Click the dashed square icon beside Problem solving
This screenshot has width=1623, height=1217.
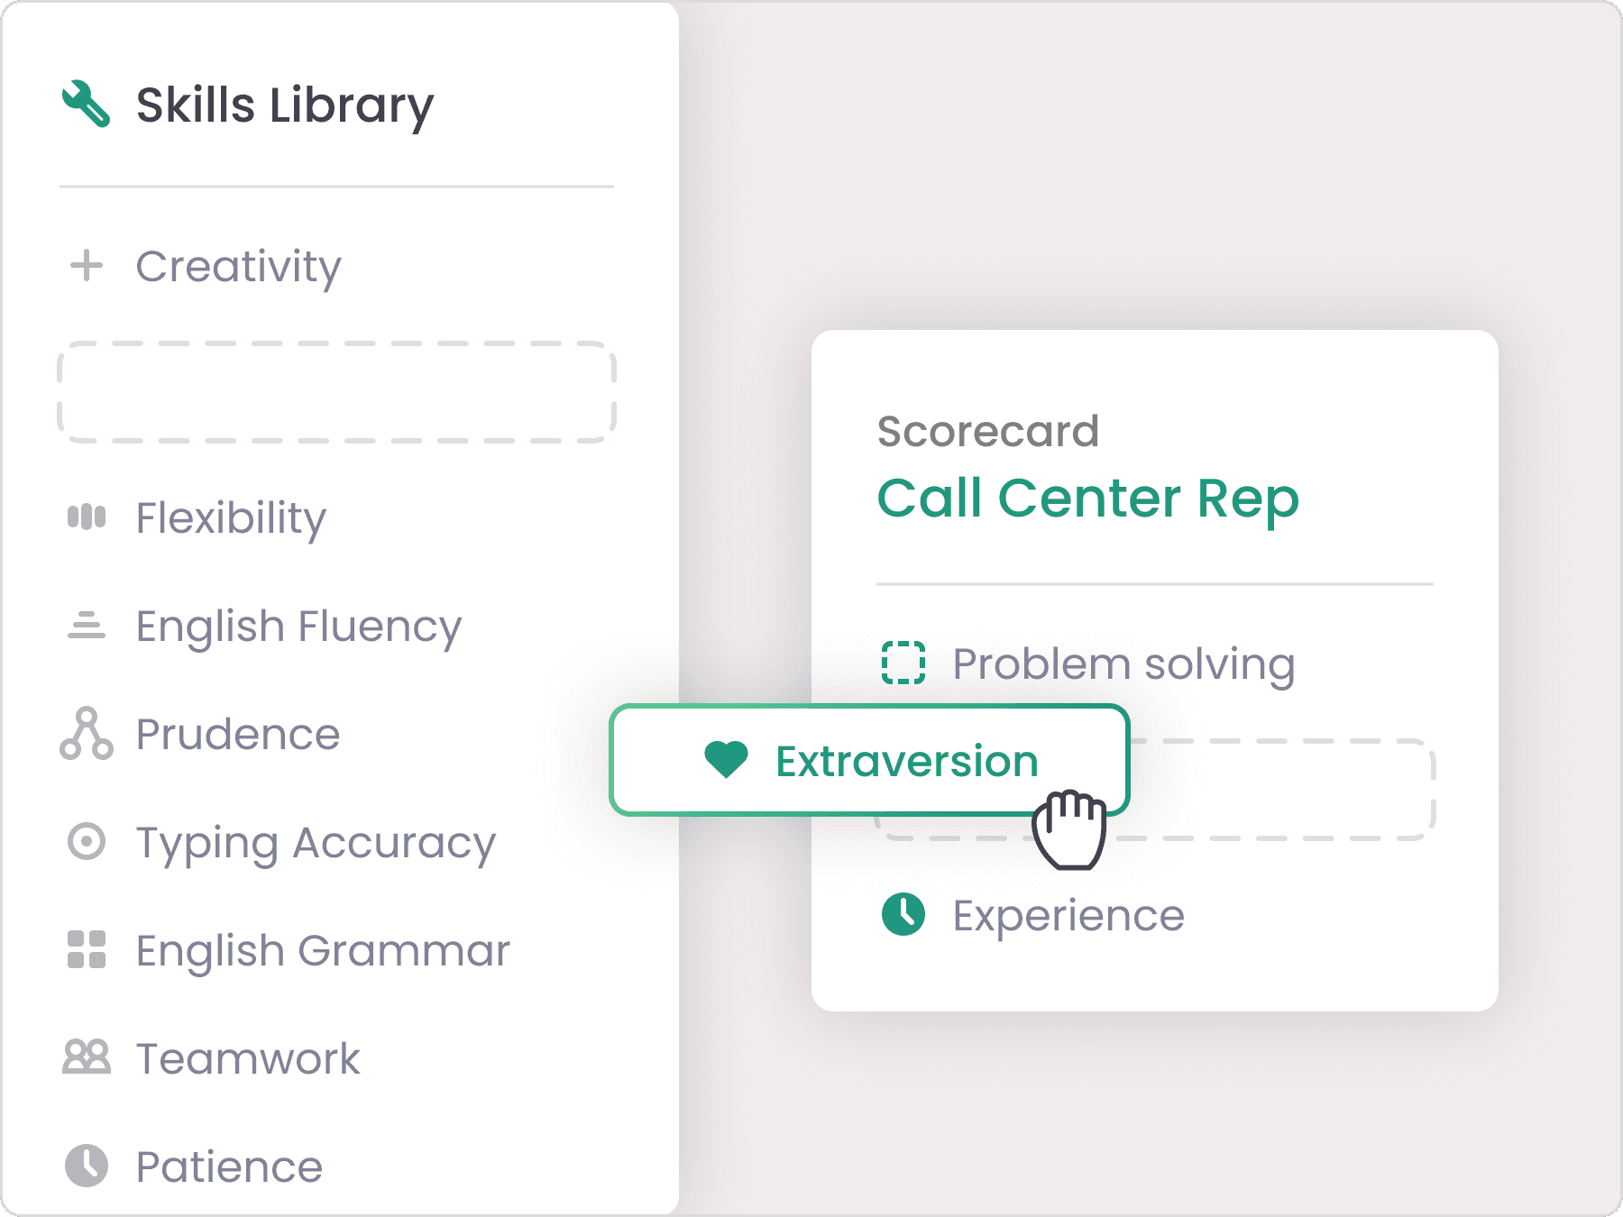point(903,663)
